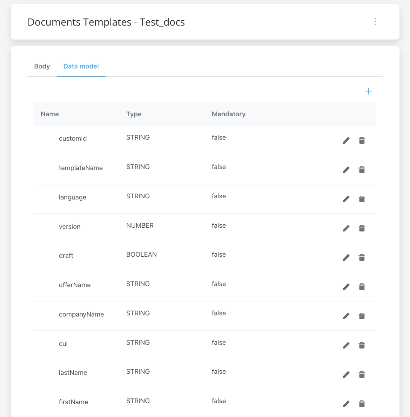Edit the firstName field

click(346, 404)
